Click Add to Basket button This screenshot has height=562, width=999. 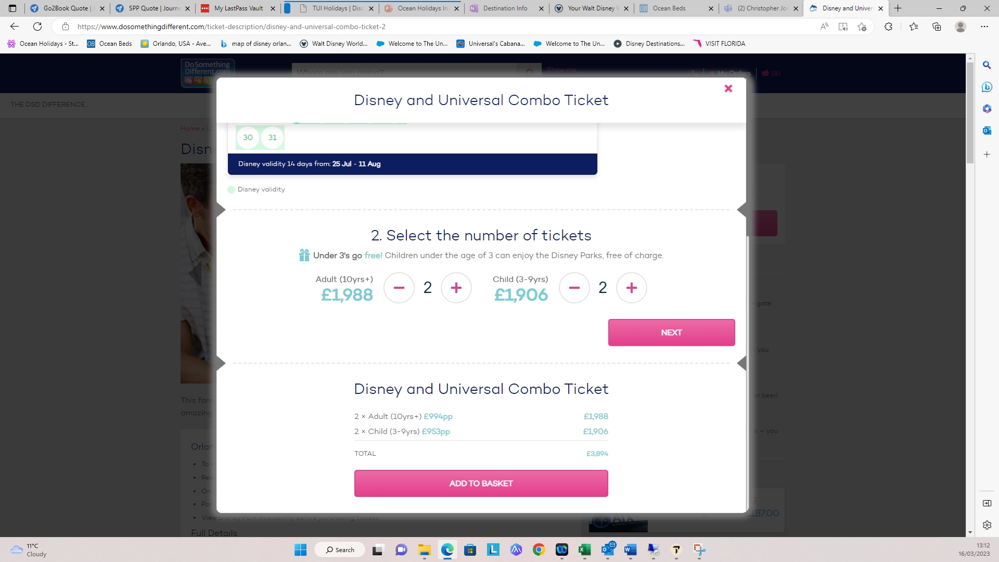pyautogui.click(x=481, y=483)
